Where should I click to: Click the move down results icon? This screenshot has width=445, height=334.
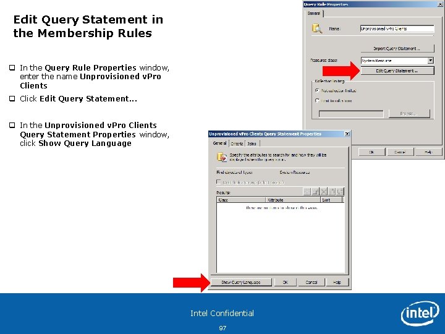(x=340, y=191)
